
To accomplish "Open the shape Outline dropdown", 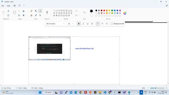I will [77, 11].
